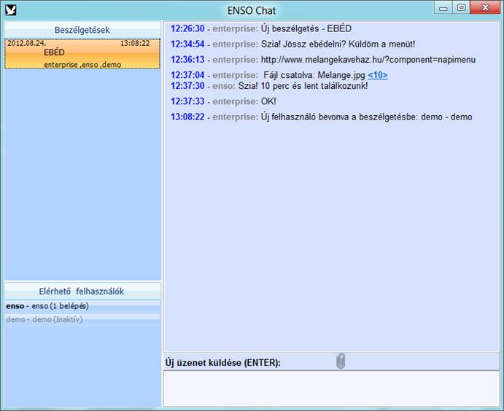Click the ENSO Chat bird logo icon
The image size is (504, 411).
pos(11,10)
